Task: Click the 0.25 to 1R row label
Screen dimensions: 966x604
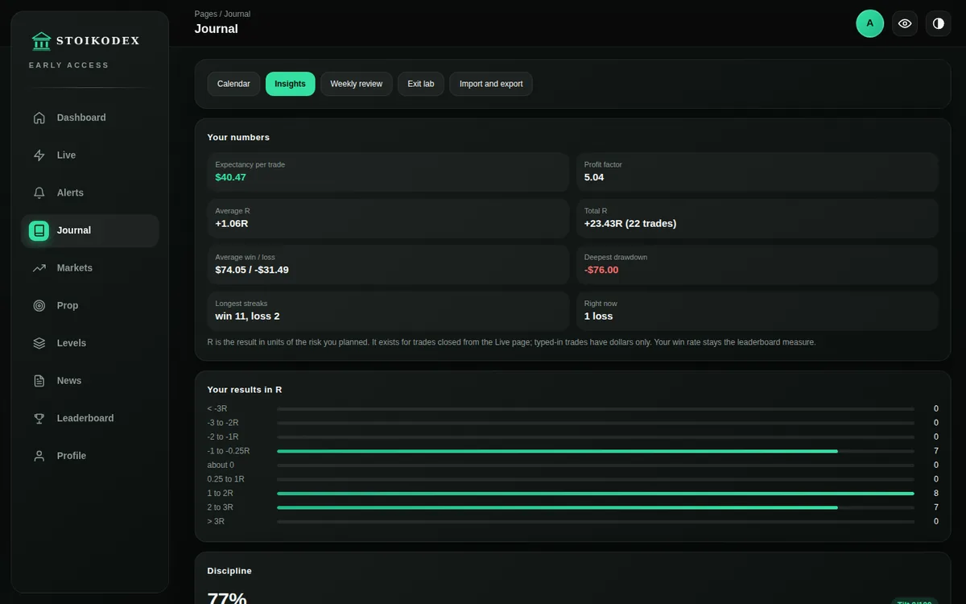Action: pos(226,479)
